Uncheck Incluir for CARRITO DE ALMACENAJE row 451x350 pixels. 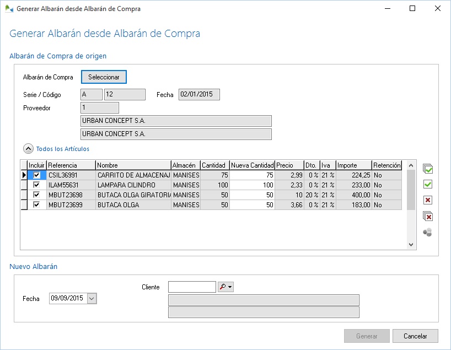[x=37, y=175]
